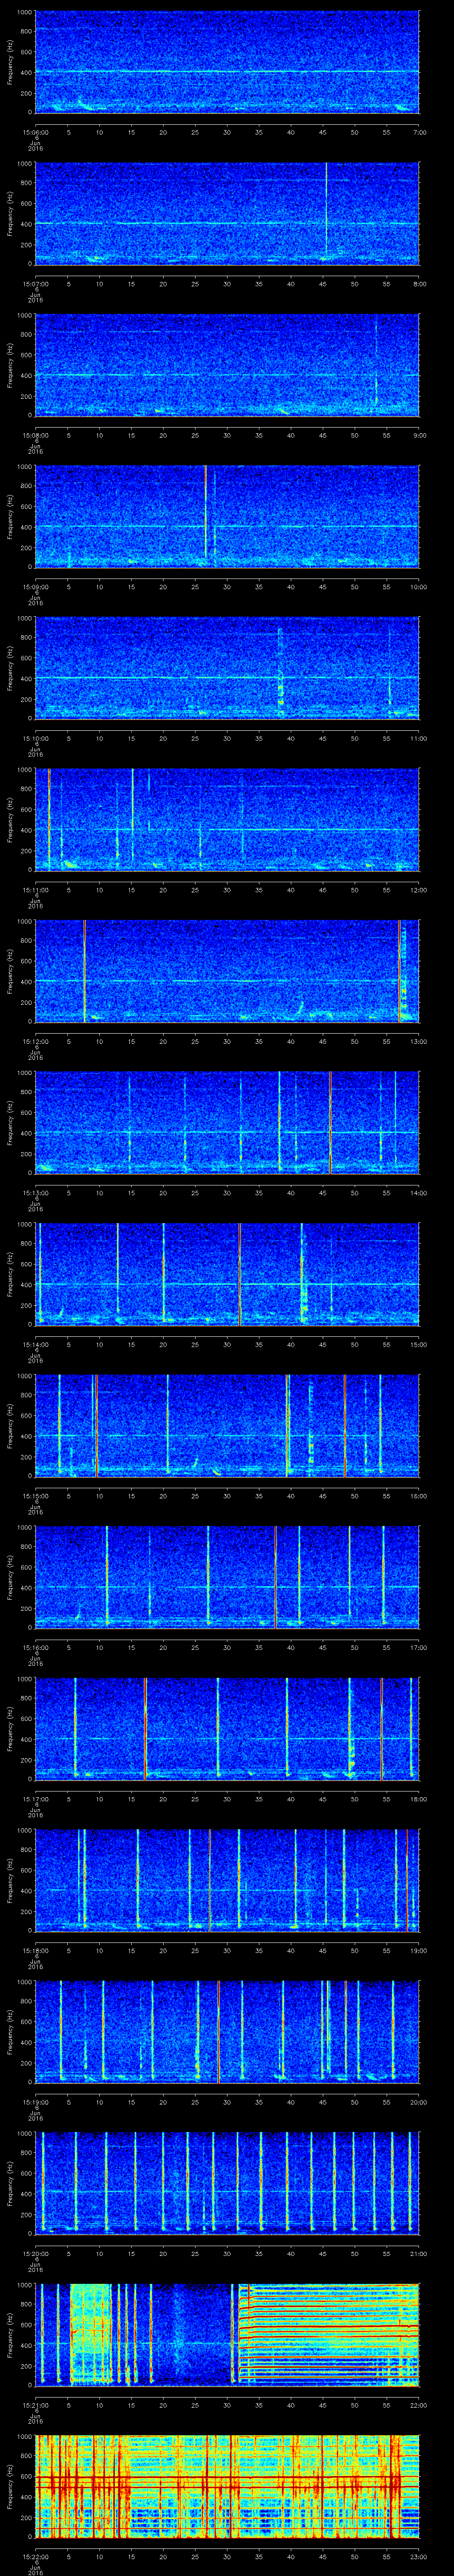Screen dimensions: 454x2576
Task: Select the spectrogram panel starting at 15:12:00
Action: point(227,972)
